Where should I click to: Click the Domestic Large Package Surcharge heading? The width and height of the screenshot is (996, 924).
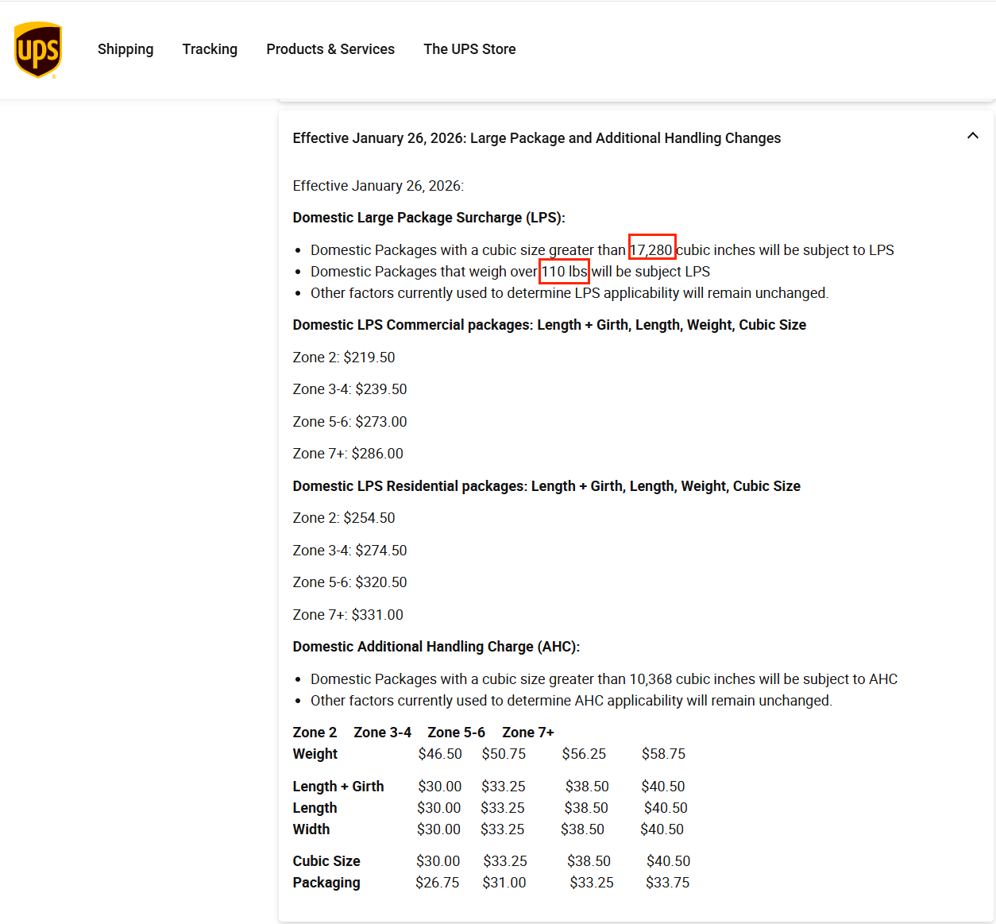click(x=428, y=218)
